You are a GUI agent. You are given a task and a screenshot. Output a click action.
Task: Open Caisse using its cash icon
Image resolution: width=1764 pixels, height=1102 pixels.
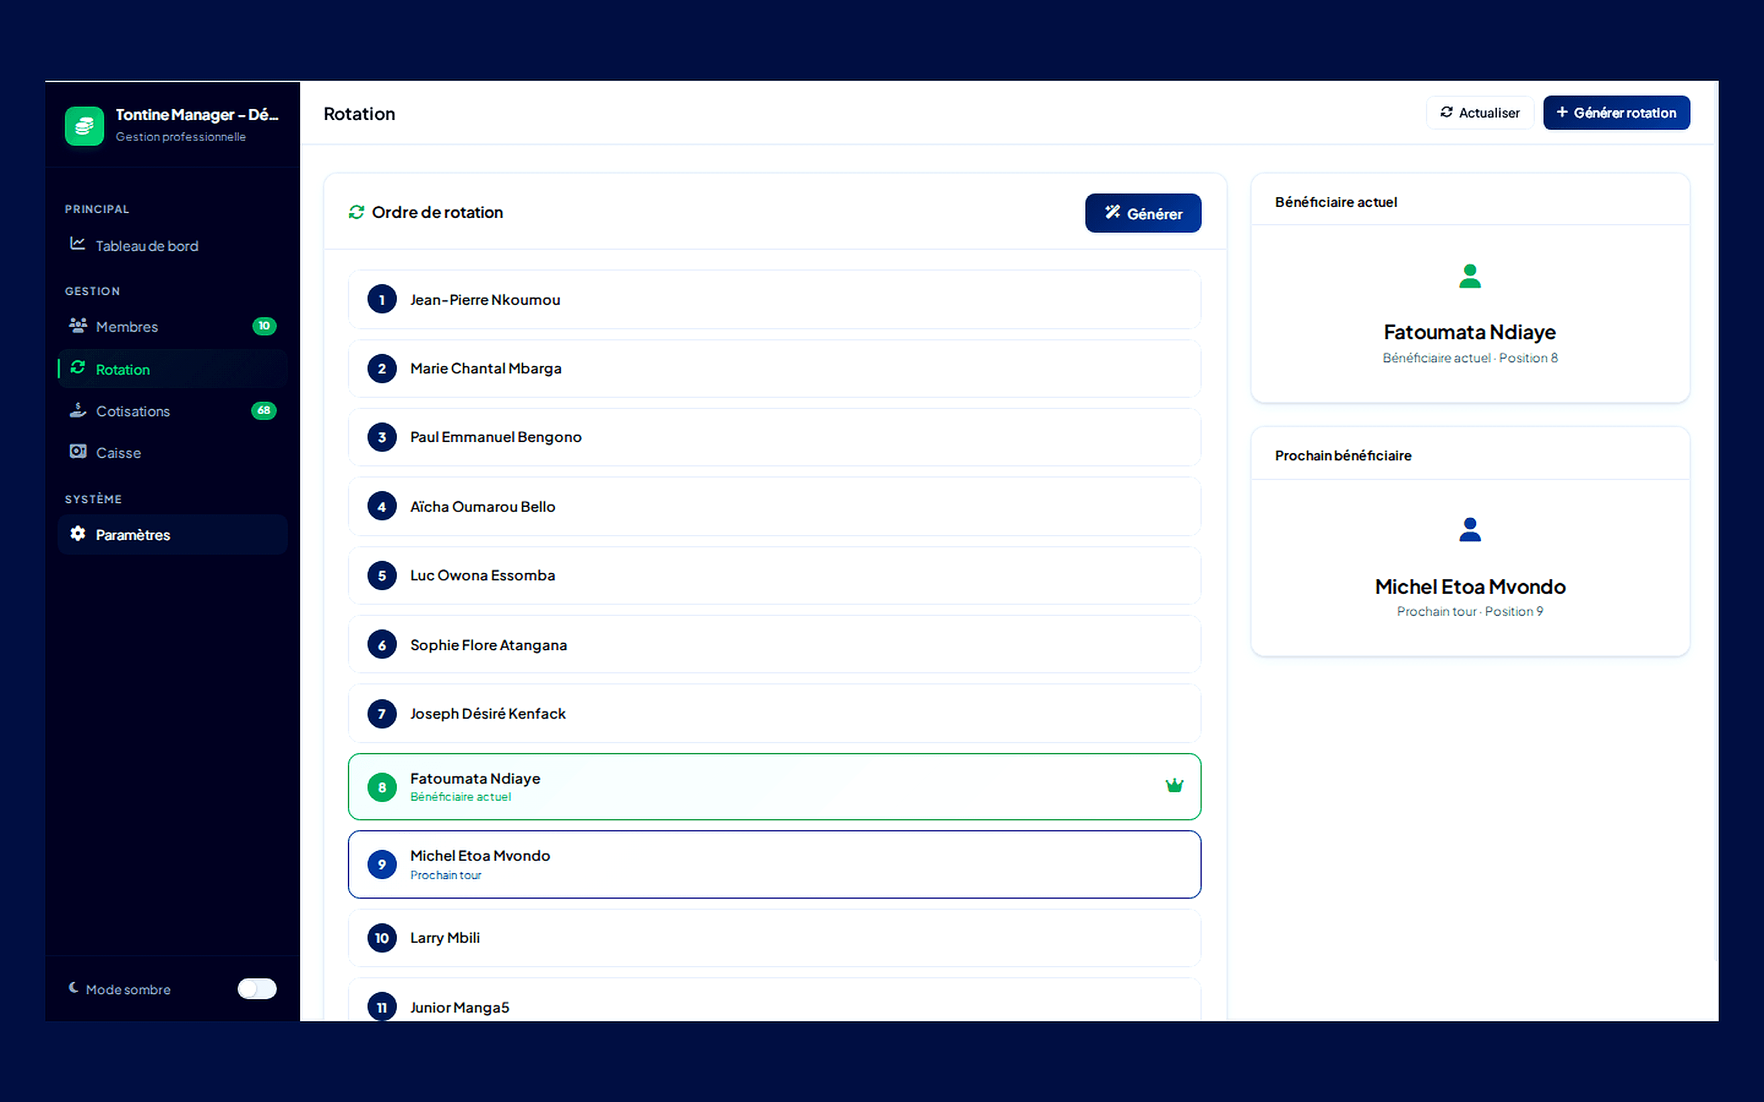click(x=78, y=452)
